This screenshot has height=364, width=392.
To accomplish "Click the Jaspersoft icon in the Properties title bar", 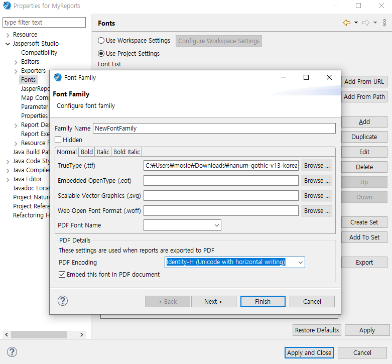I will click(x=7, y=6).
